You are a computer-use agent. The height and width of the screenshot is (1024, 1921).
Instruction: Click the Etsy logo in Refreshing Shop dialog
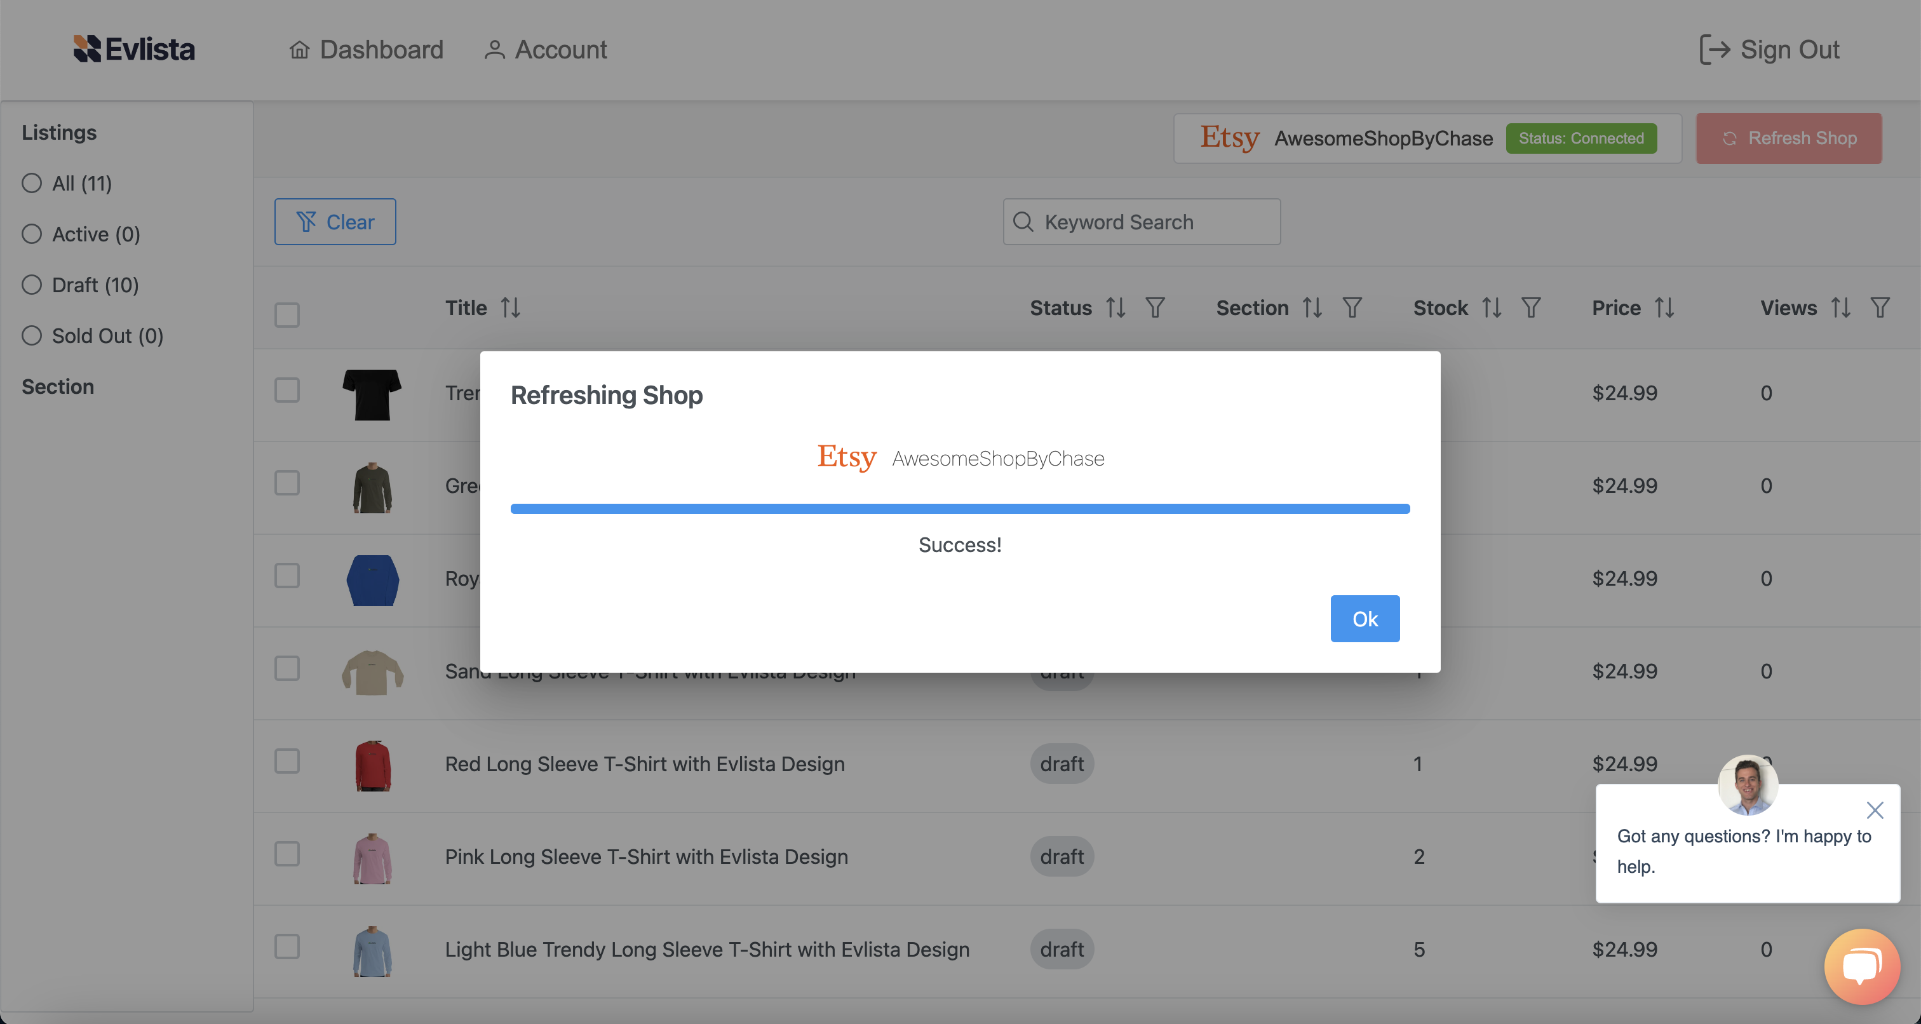[x=846, y=457]
